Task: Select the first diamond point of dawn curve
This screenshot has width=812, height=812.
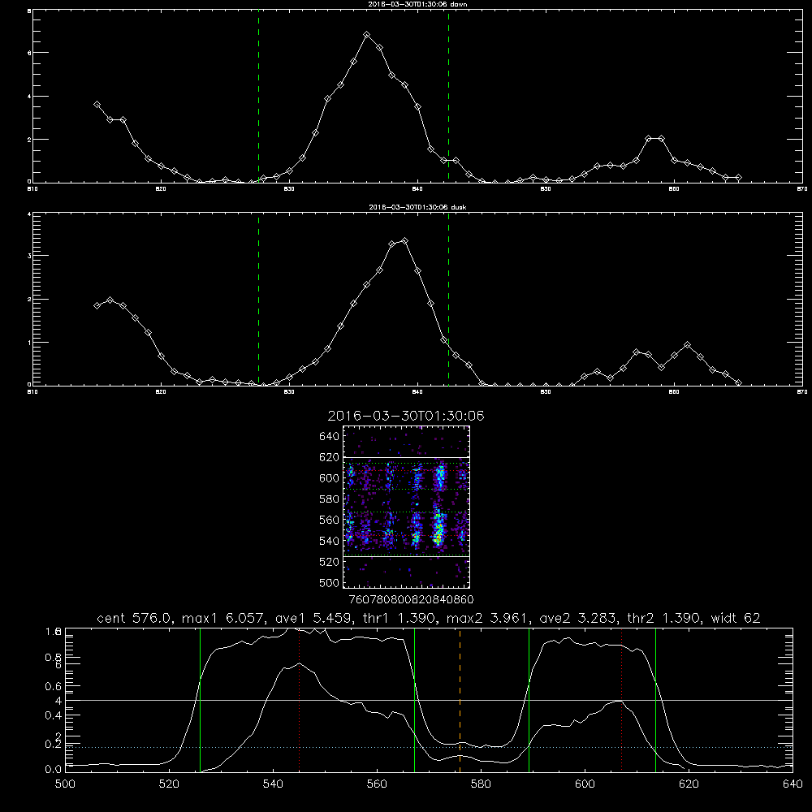Action: 97,105
